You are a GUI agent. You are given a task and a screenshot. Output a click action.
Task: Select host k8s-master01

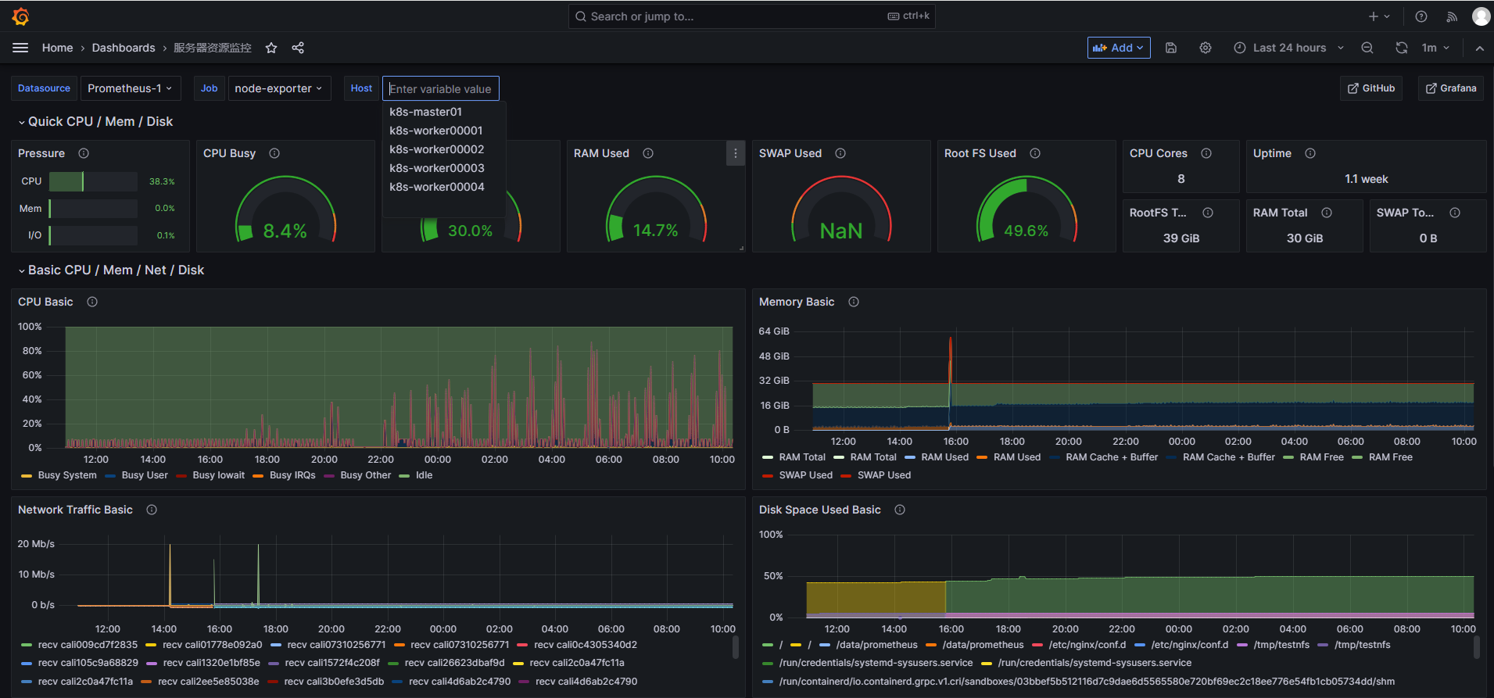[x=444, y=112]
